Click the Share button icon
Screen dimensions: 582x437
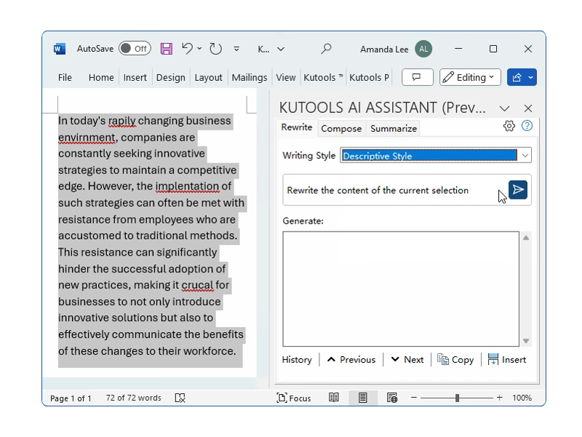(517, 77)
